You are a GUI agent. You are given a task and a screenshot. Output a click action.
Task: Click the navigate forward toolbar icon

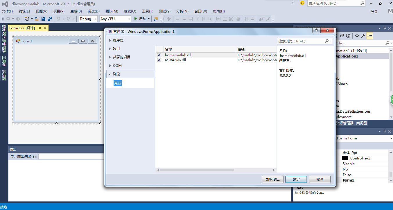click(18, 19)
